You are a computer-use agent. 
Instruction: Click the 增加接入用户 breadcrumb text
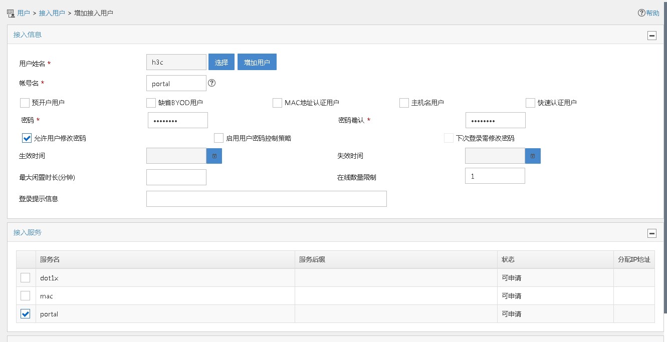coord(94,13)
